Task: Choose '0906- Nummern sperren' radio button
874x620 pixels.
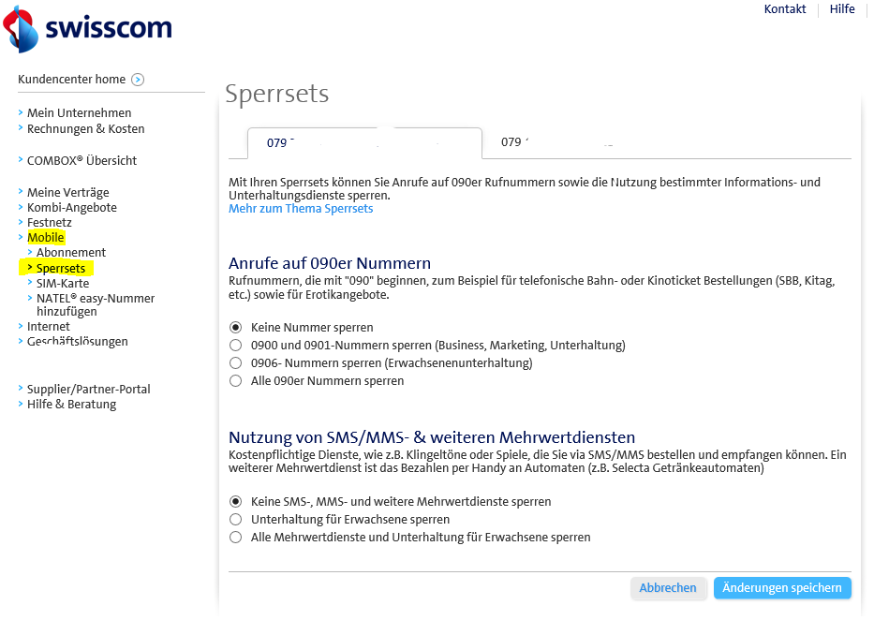Action: (x=235, y=363)
